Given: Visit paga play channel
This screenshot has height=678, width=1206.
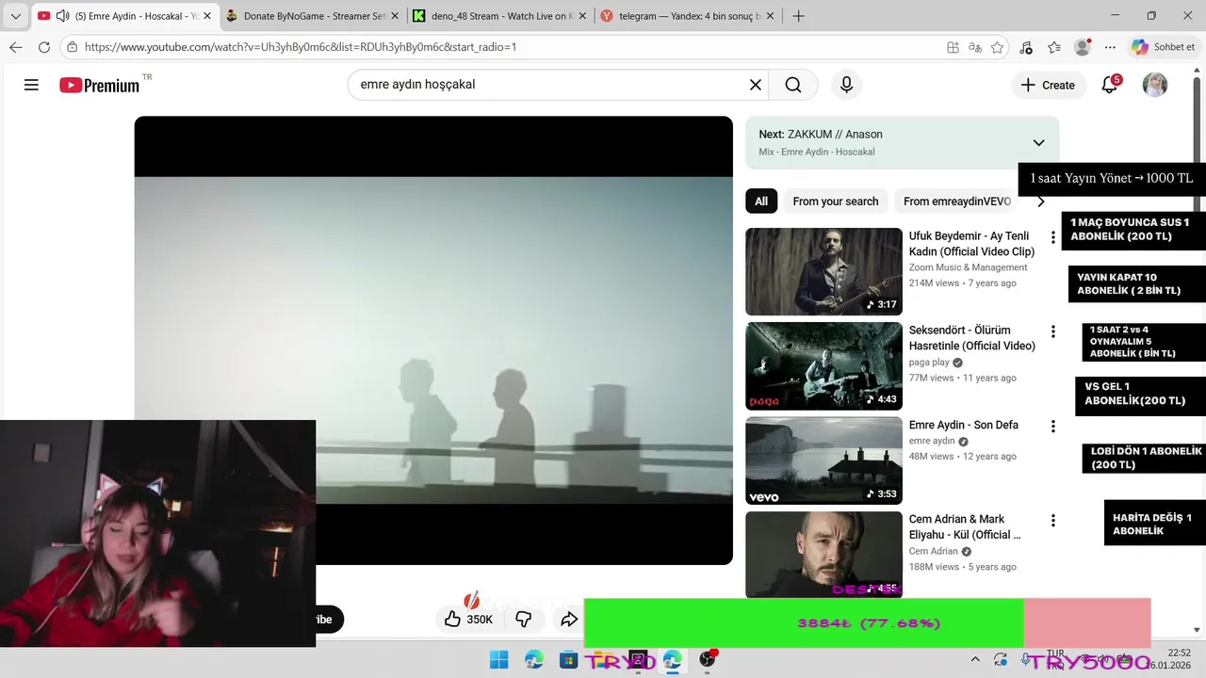Looking at the screenshot, I should point(929,363).
